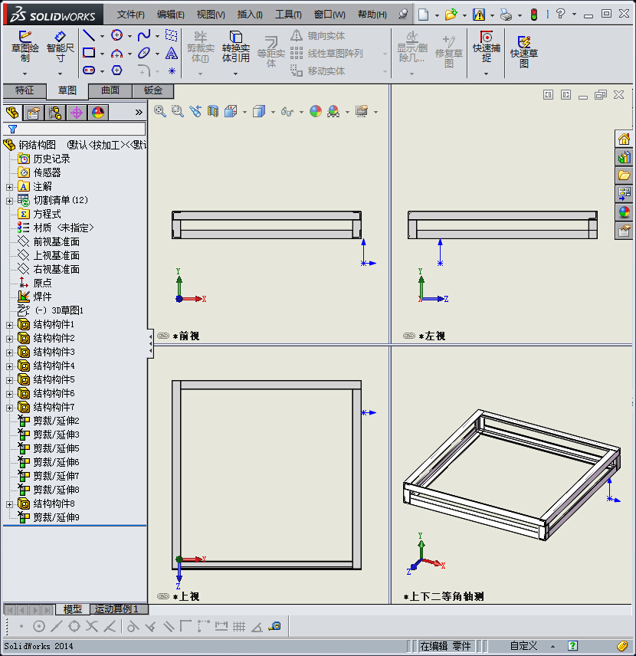This screenshot has height=656, width=636.
Task: Click the Edit Appearance color ball icon
Action: 316,111
